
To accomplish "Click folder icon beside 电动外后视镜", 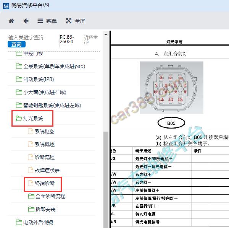I will click(x=19, y=222).
